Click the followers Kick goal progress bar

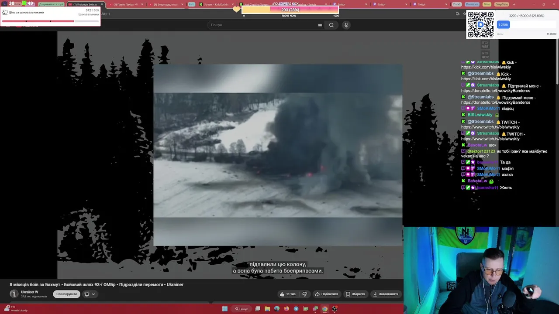290,10
